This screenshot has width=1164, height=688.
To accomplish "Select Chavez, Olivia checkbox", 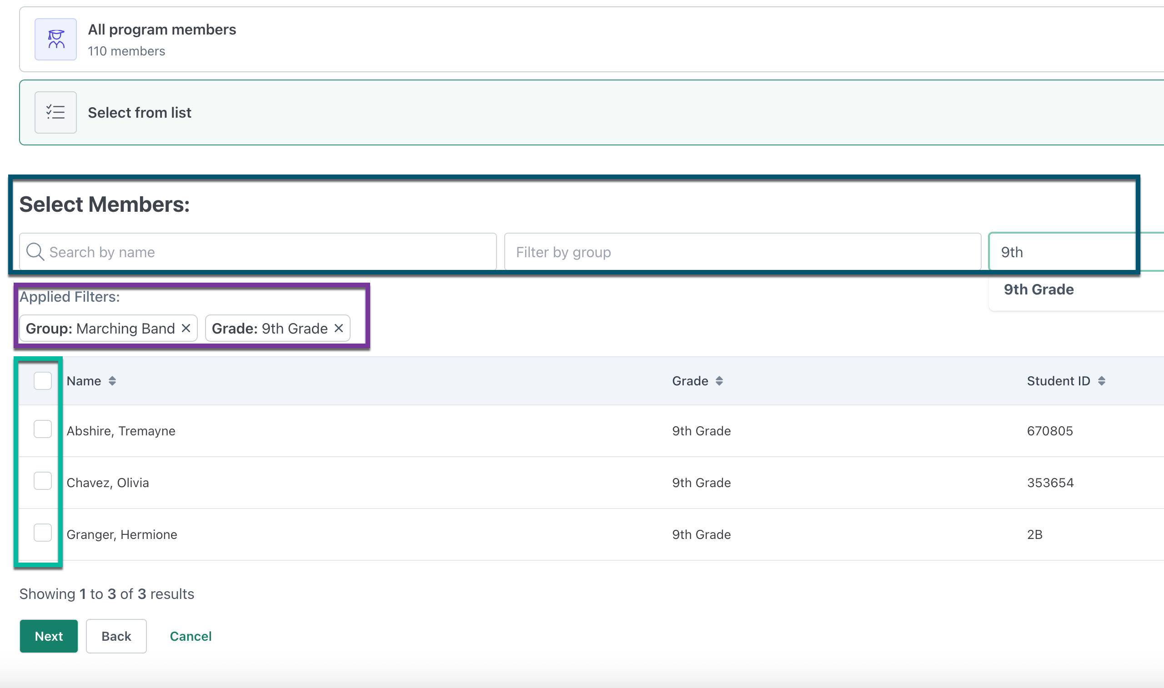I will pyautogui.click(x=43, y=481).
